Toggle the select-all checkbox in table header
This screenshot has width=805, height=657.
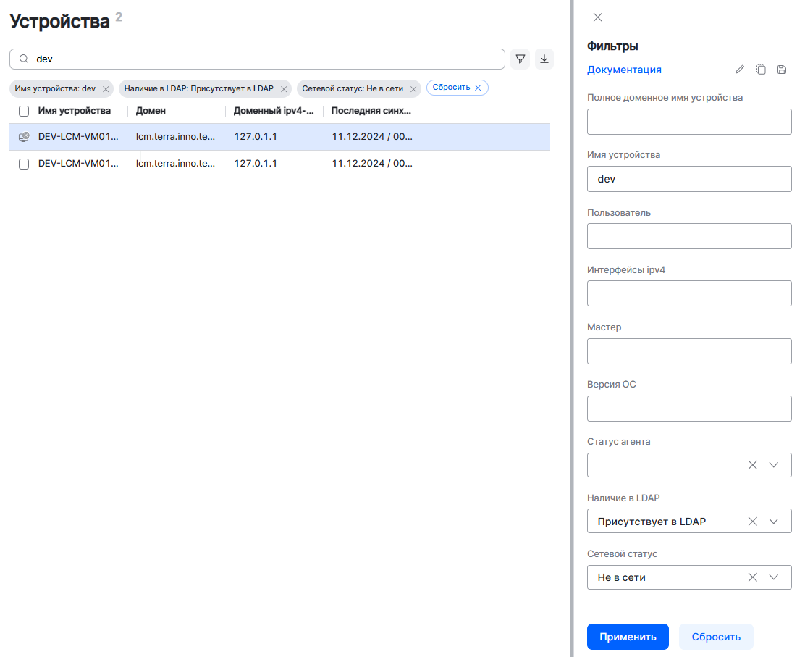pyautogui.click(x=24, y=111)
